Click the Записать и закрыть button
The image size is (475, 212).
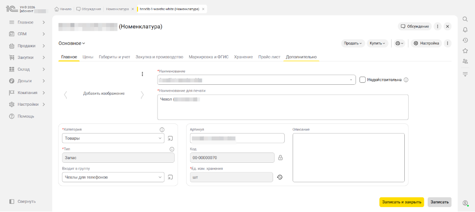(401, 202)
